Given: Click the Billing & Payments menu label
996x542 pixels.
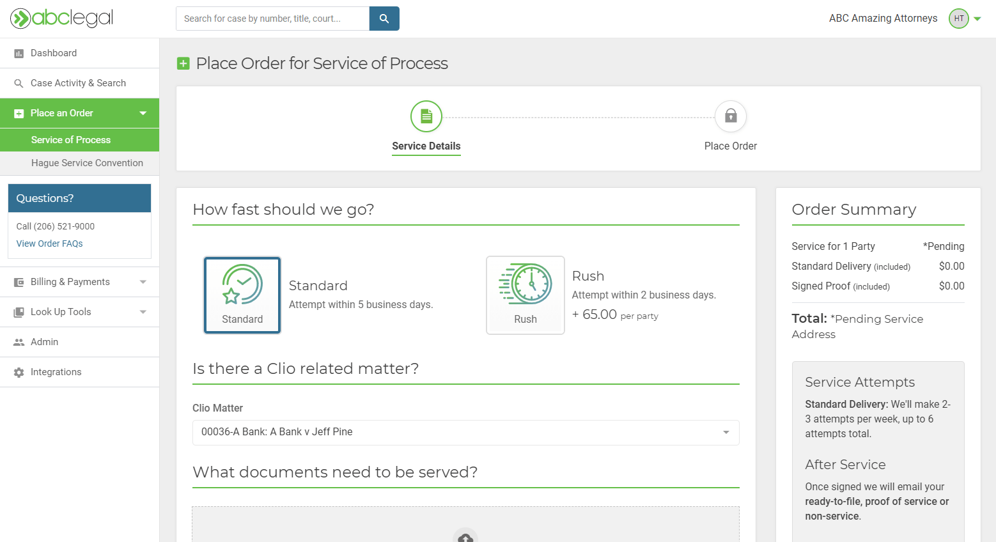Looking at the screenshot, I should 70,282.
